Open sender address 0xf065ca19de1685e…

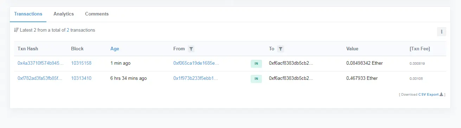[196, 63]
